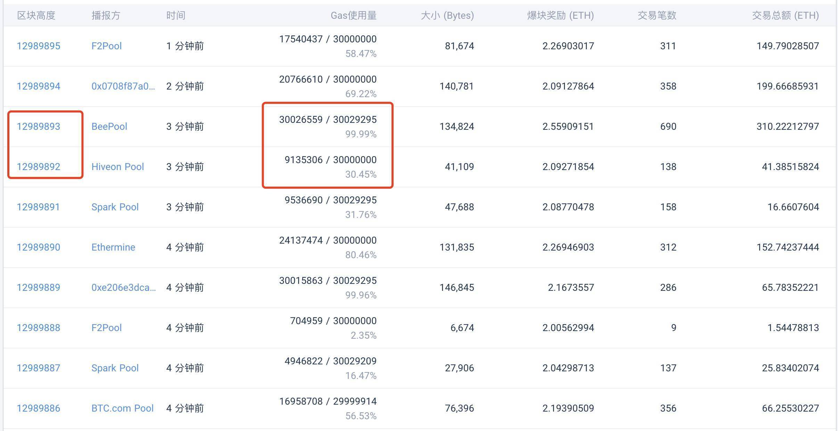The height and width of the screenshot is (431, 838).
Task: Click transaction count 356
Action: [668, 408]
